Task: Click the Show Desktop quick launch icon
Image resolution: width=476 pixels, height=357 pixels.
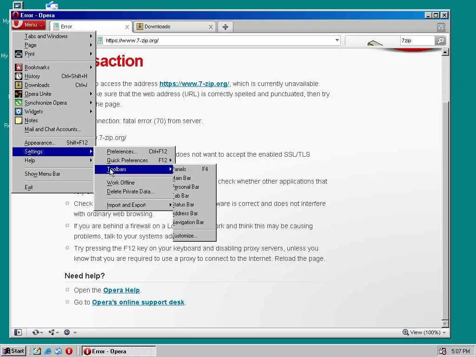Action: (37, 351)
